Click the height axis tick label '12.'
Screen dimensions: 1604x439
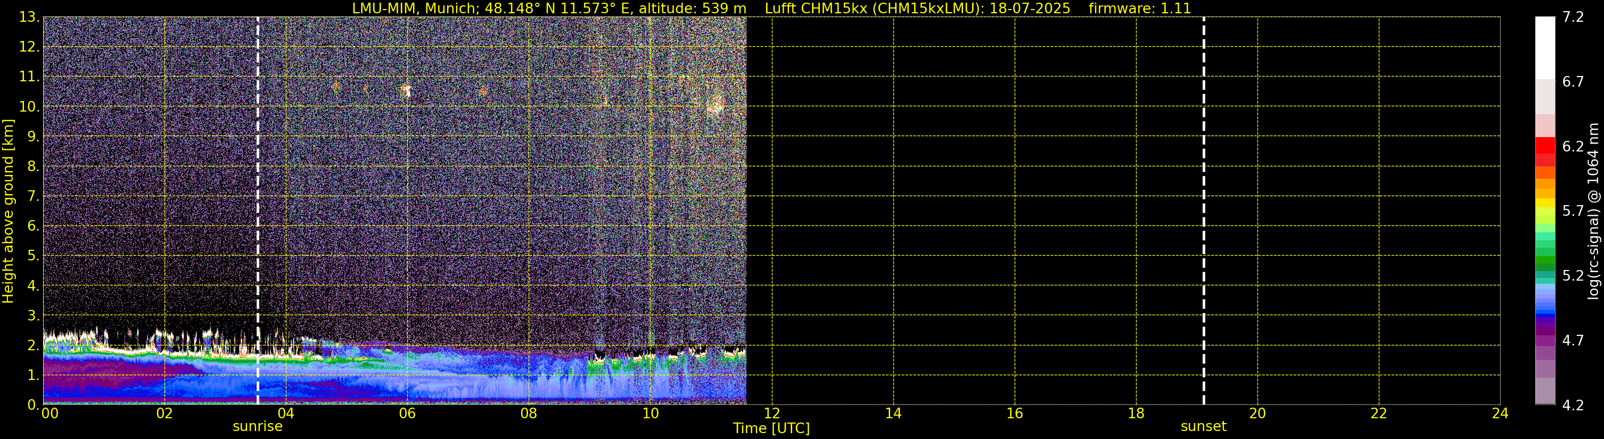29,47
